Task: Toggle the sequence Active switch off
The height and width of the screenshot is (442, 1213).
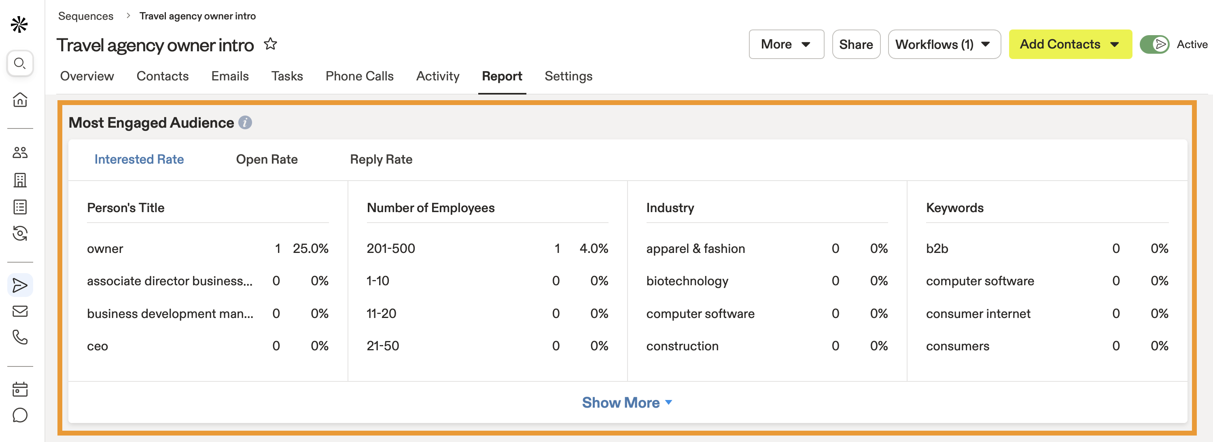Action: [1154, 44]
